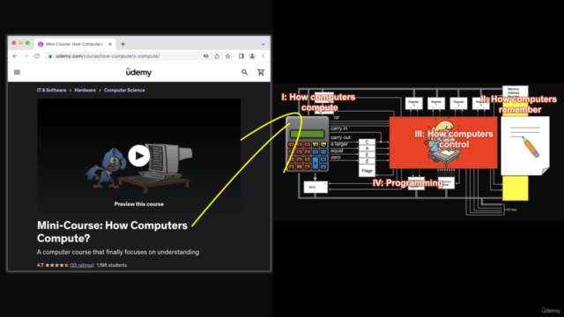
Task: Open the Chrome three-dot menu
Action: point(263,56)
